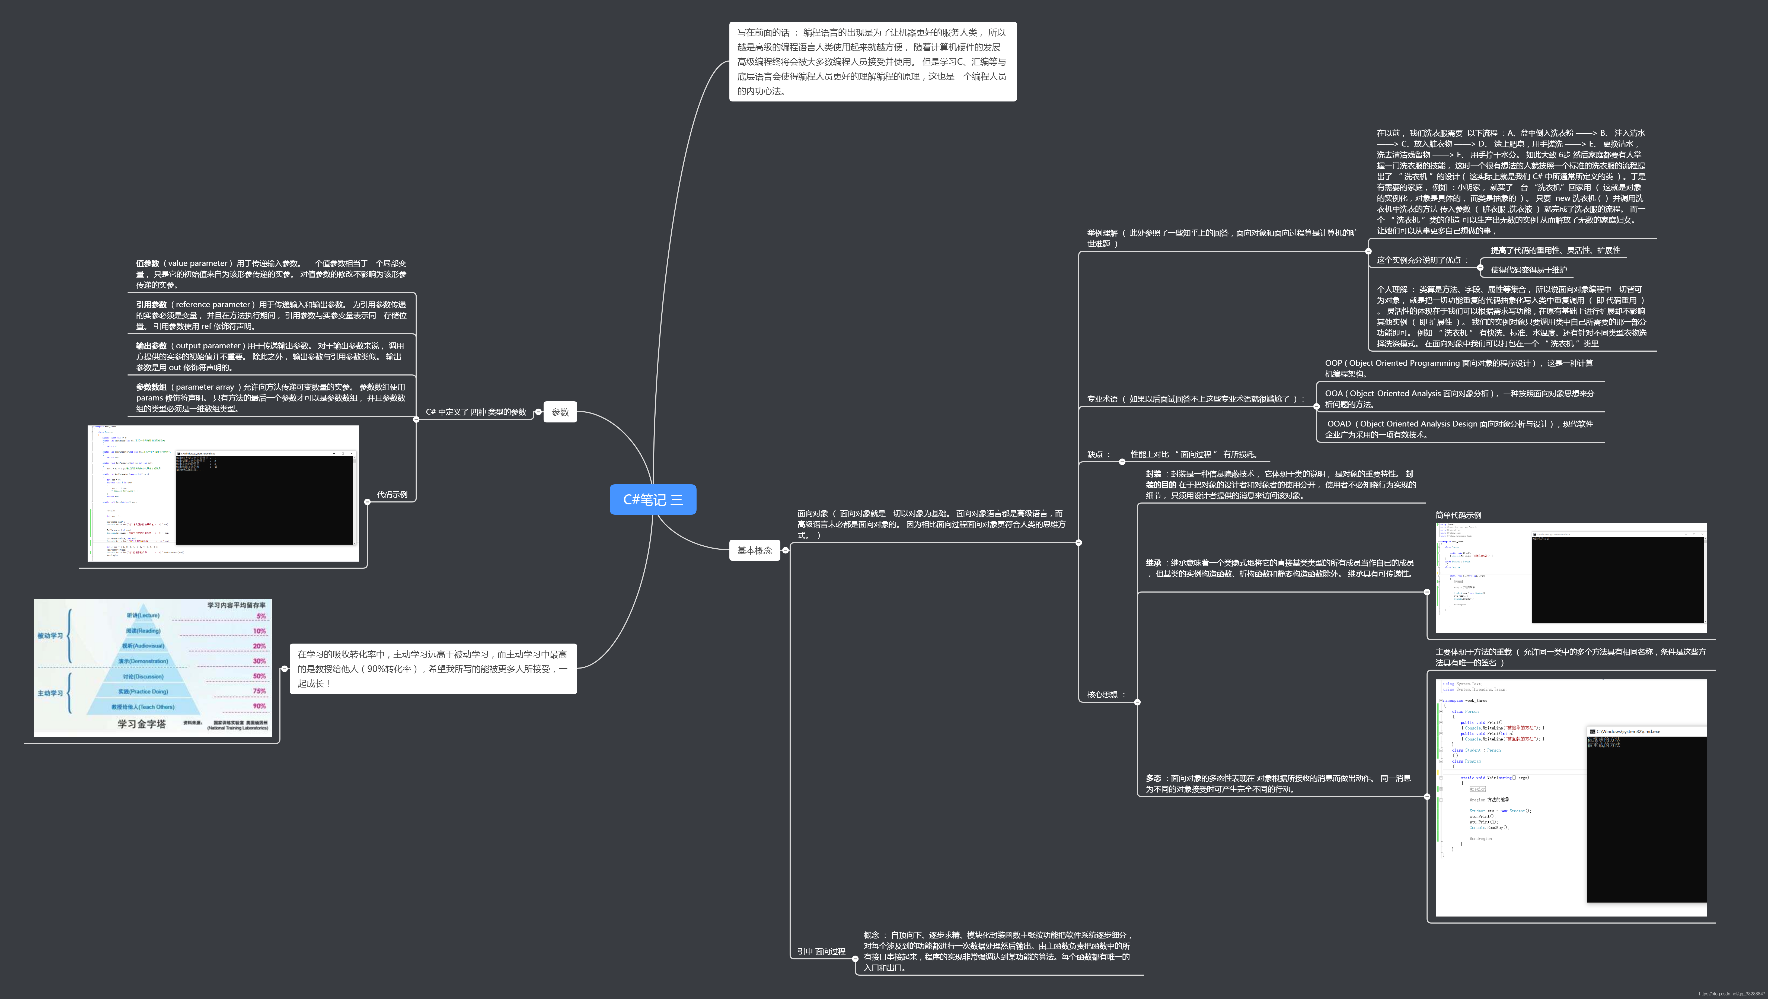The height and width of the screenshot is (999, 1768).
Task: Select the 封装 encapsulation description node
Action: tap(1281, 485)
